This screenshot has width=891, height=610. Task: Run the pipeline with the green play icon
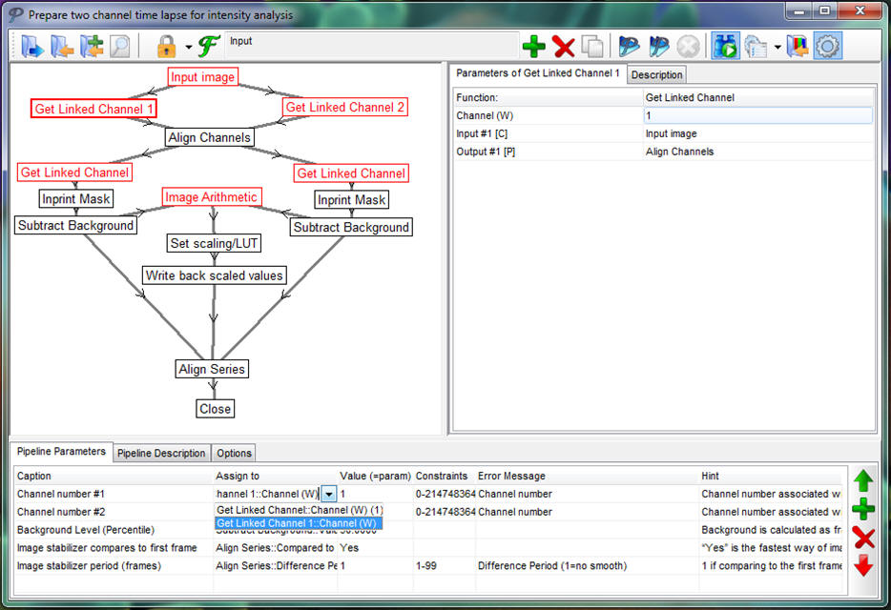click(x=726, y=47)
